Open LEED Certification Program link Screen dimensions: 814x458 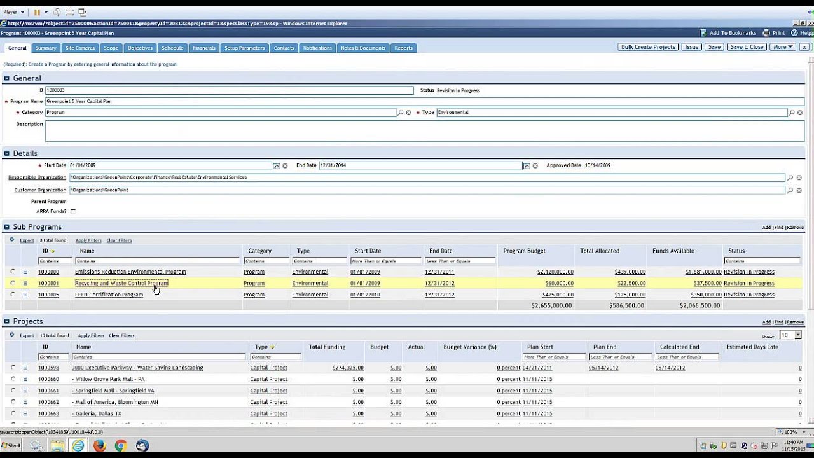[109, 295]
